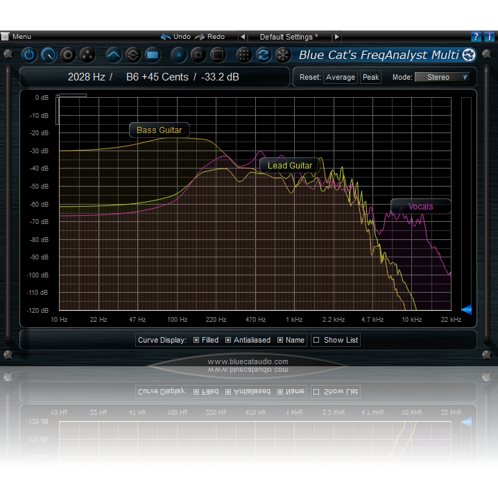Open the info 'i' icon
Viewport: 498px width, 498px height.
[489, 37]
